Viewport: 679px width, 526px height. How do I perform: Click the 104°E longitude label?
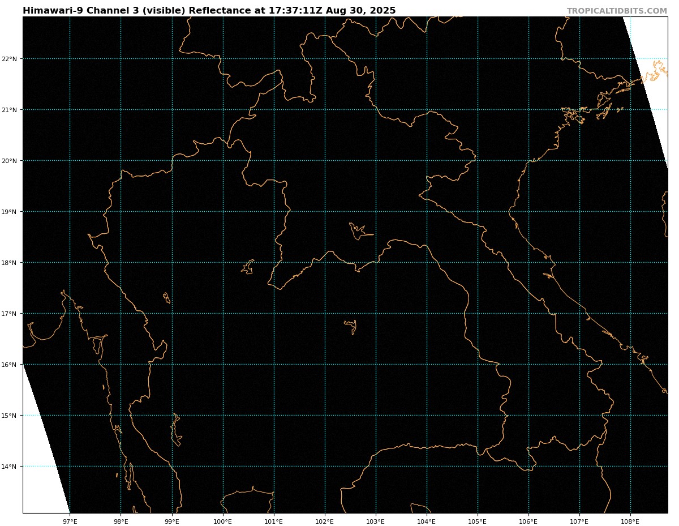pos(427,521)
